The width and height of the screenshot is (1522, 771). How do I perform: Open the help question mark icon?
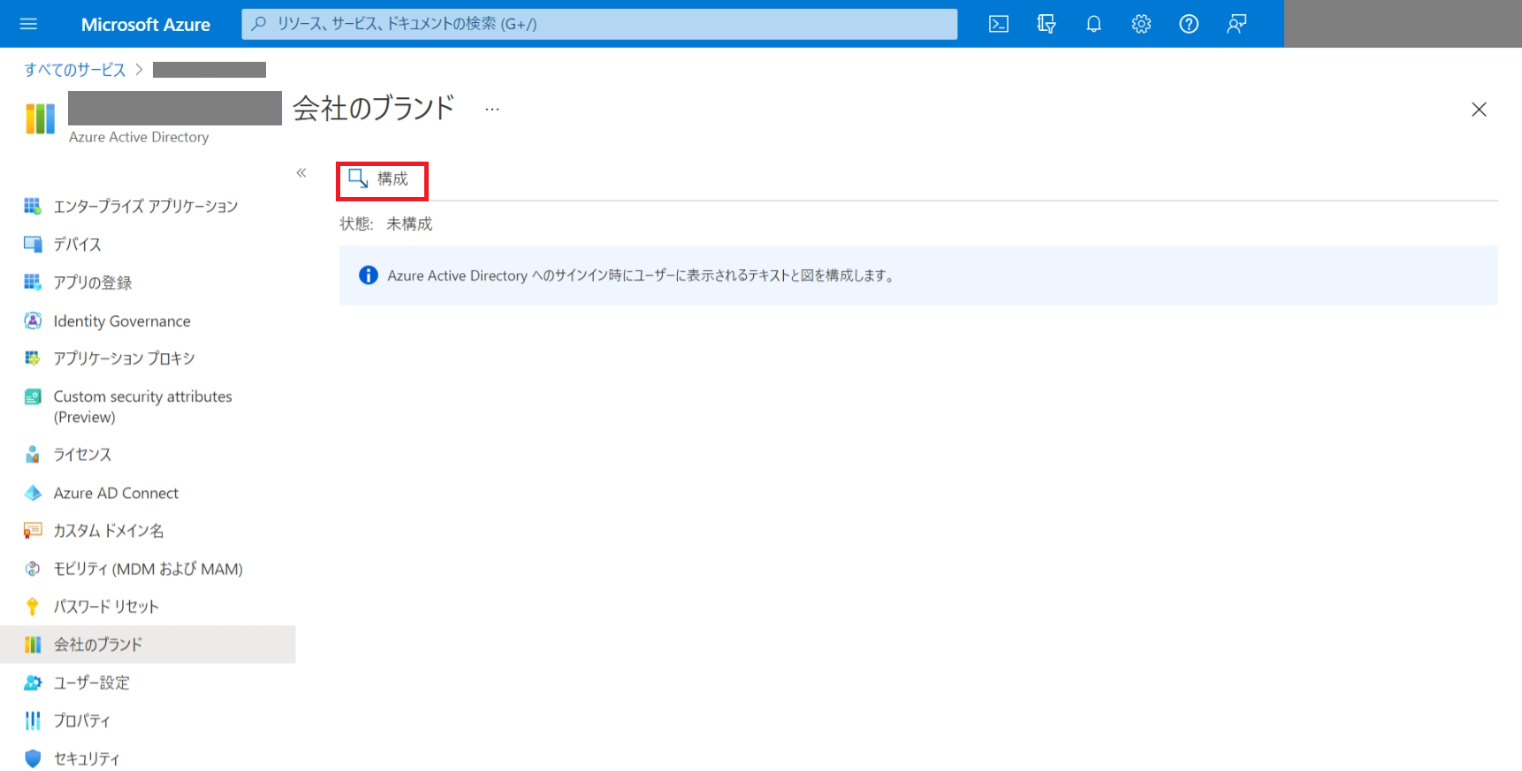point(1190,24)
